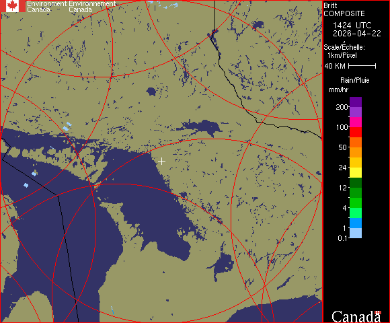Click the white radar site crosshair marker

tap(161, 161)
